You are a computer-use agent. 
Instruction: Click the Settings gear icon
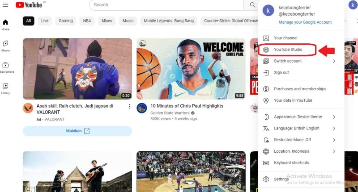[266, 179]
